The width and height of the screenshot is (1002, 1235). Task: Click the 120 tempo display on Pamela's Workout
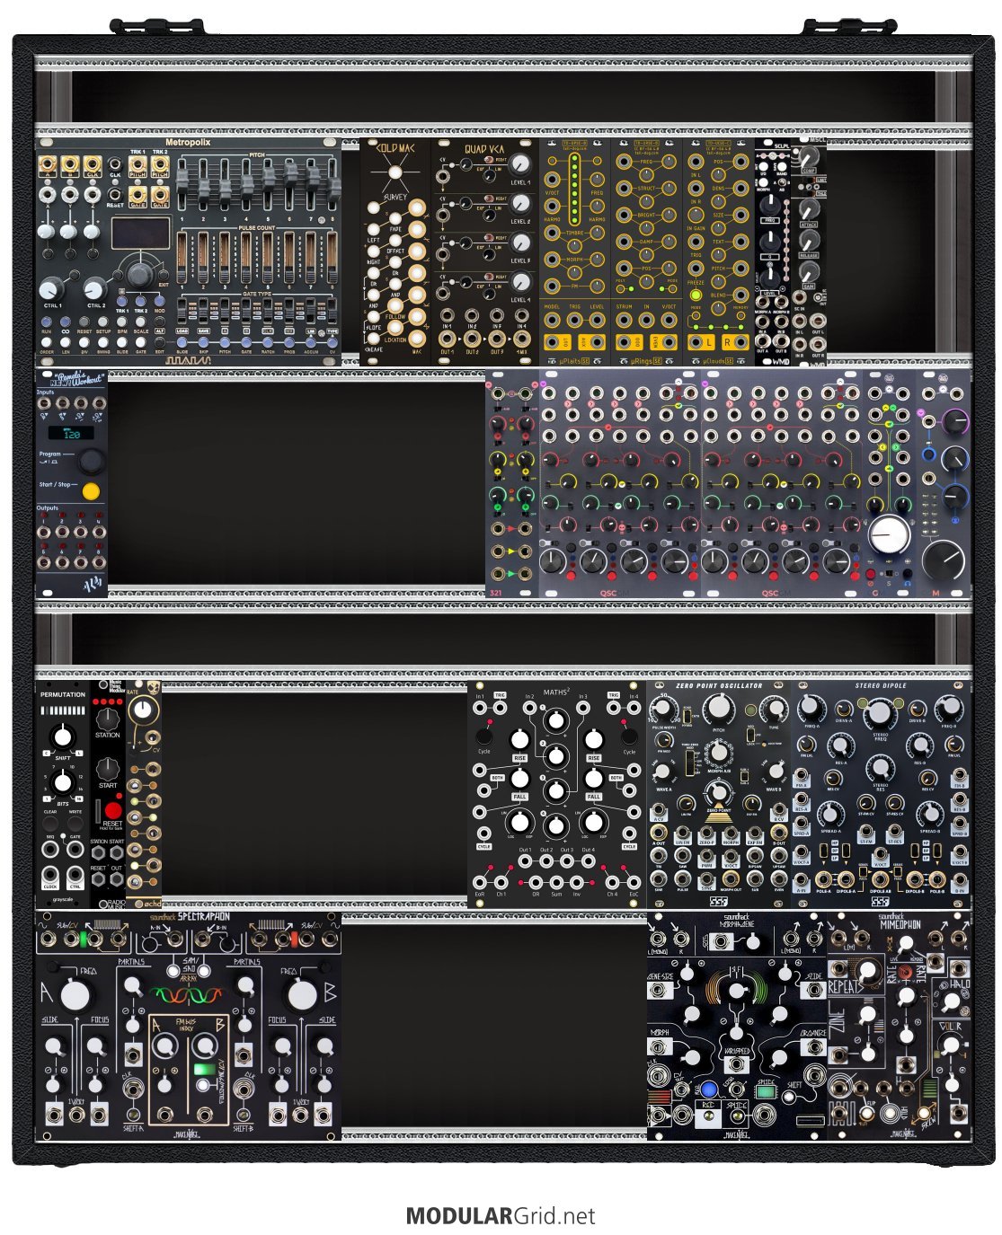point(71,434)
